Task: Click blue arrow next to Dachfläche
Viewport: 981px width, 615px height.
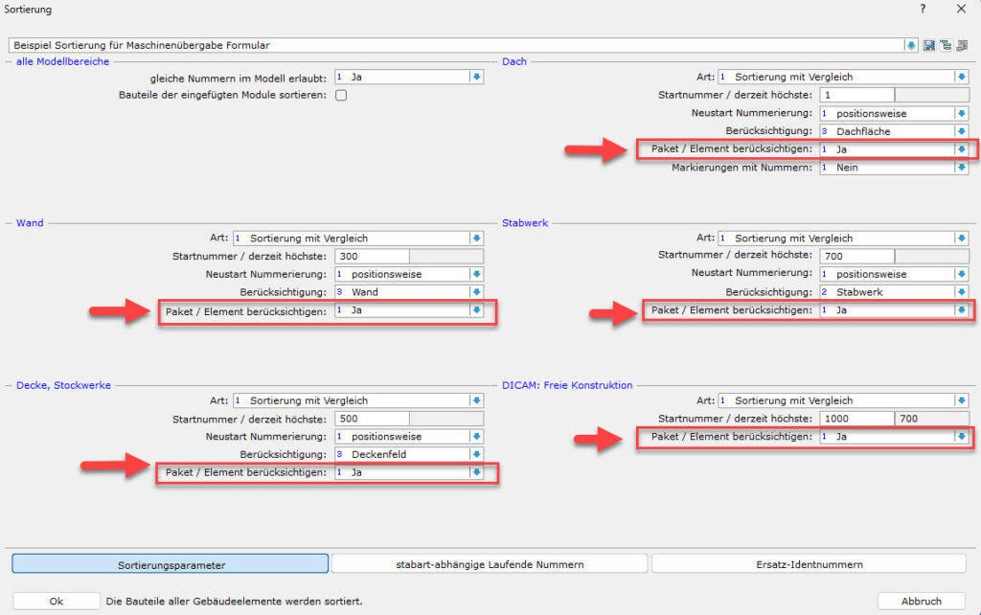Action: [x=961, y=131]
